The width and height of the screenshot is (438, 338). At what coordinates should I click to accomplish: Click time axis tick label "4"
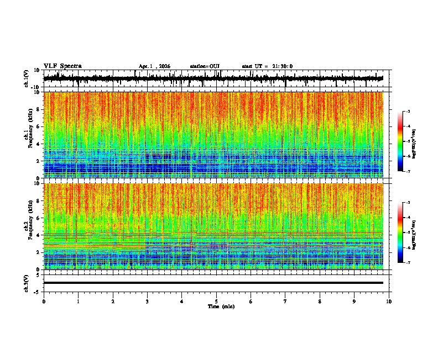[x=182, y=302]
